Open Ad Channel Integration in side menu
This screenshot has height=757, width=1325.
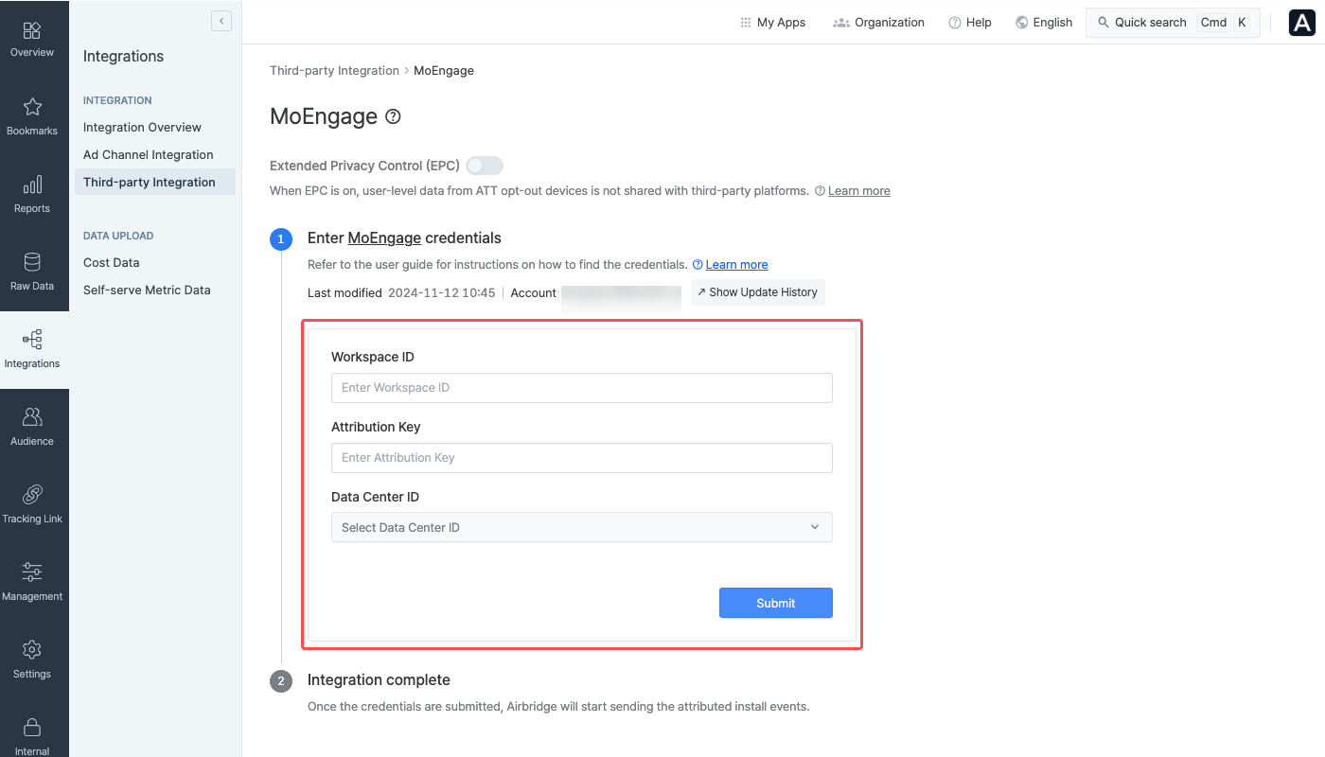click(x=149, y=155)
